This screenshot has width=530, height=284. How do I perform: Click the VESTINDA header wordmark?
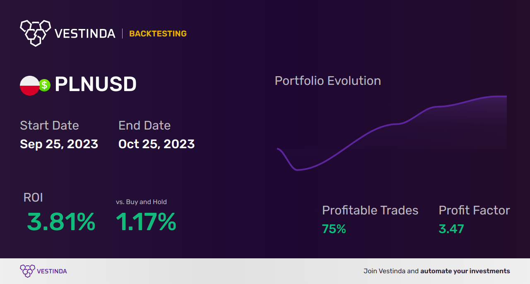[85, 34]
